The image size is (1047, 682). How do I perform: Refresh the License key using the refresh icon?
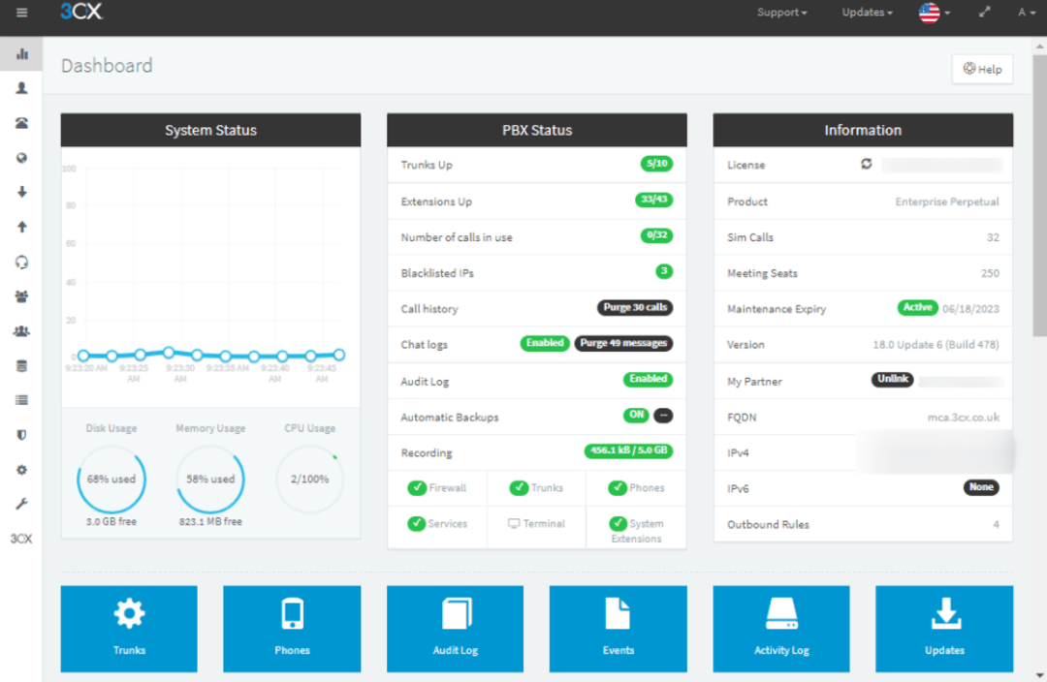866,165
